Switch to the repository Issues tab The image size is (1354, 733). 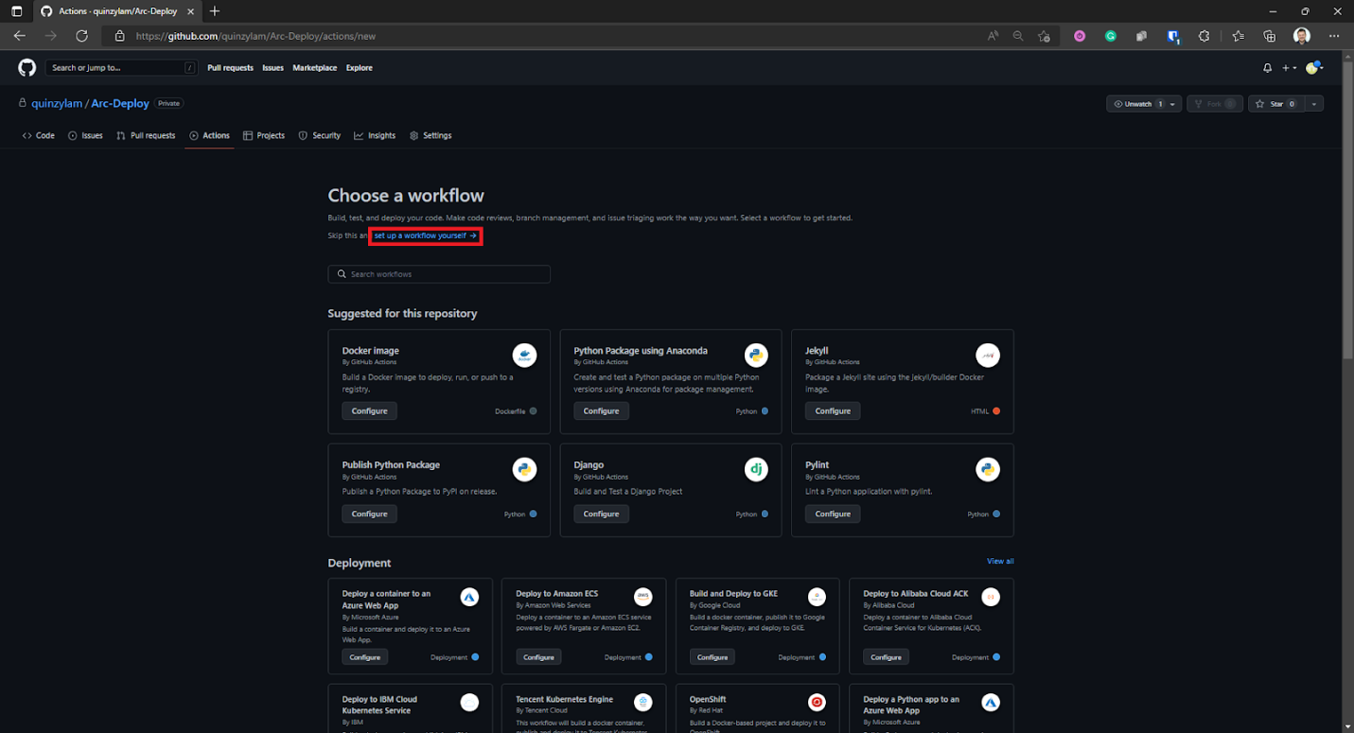(x=85, y=135)
